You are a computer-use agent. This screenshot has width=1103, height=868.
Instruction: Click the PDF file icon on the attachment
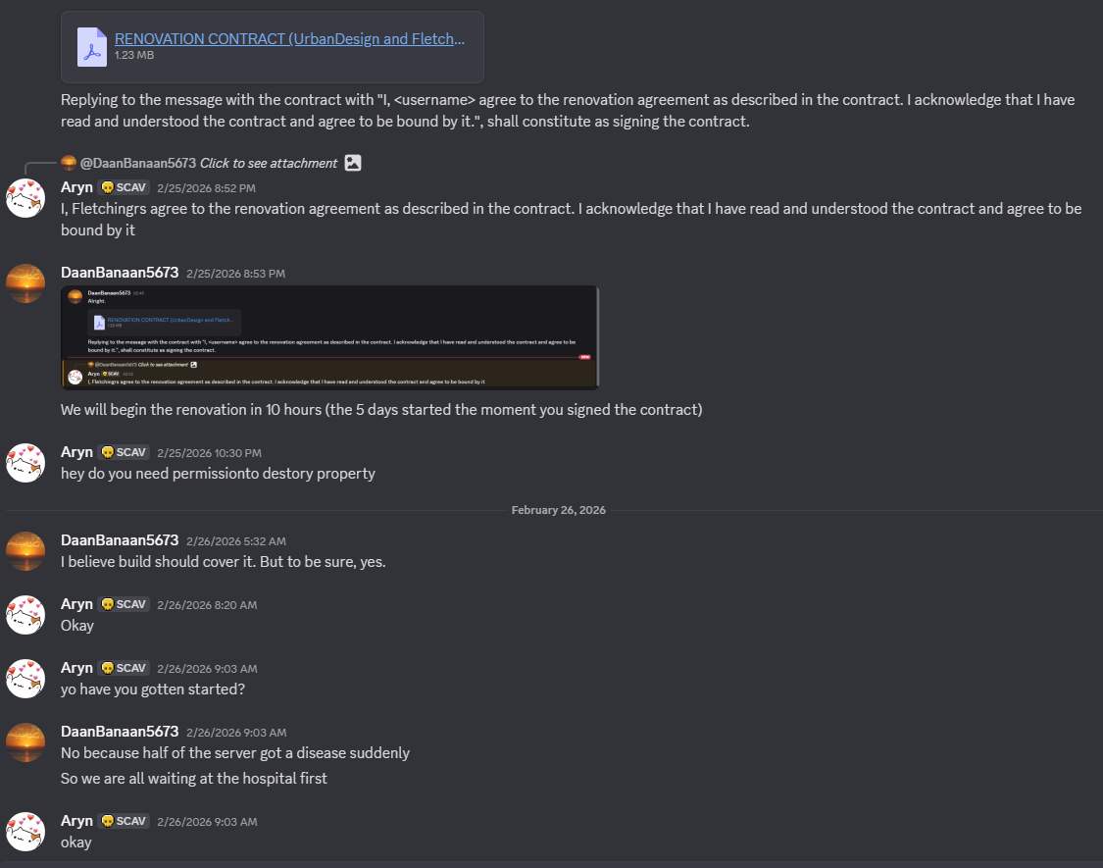[92, 46]
